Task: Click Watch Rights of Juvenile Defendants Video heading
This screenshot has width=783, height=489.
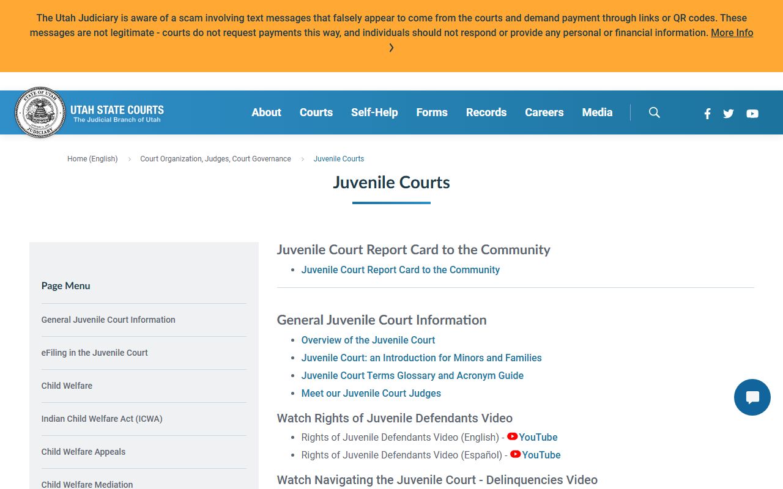Action: pos(395,419)
